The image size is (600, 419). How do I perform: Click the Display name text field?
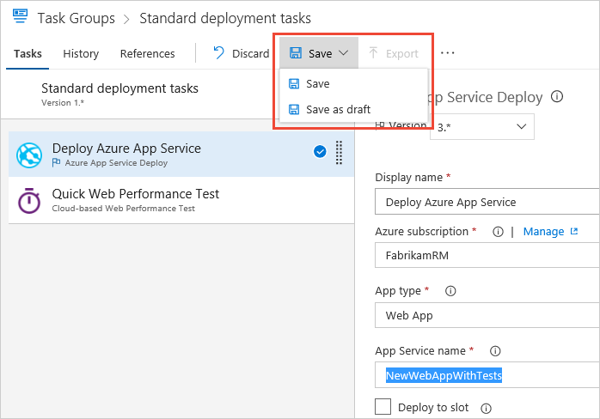point(487,202)
